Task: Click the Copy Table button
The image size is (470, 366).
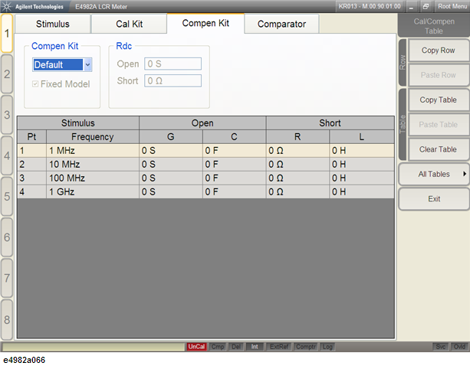Action: point(438,100)
